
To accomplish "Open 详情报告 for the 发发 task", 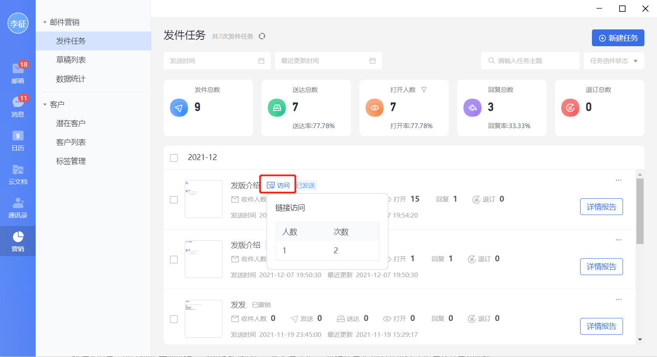I will point(601,326).
